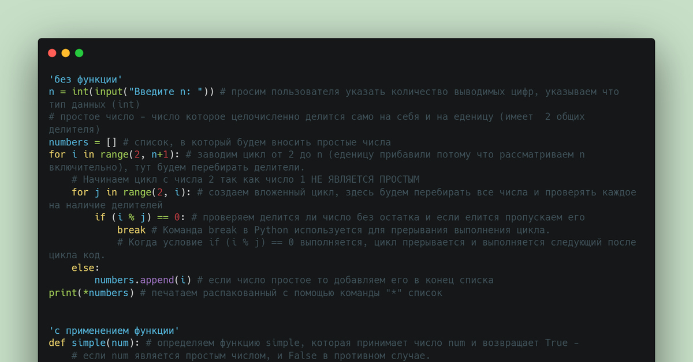Click the red close window button
This screenshot has width=693, height=362.
click(x=52, y=52)
